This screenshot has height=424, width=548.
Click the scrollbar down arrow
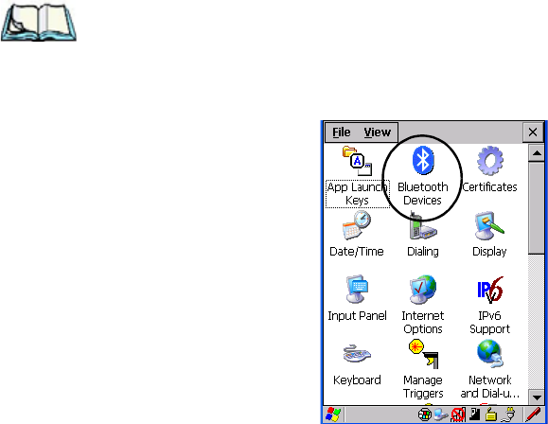pos(537,397)
